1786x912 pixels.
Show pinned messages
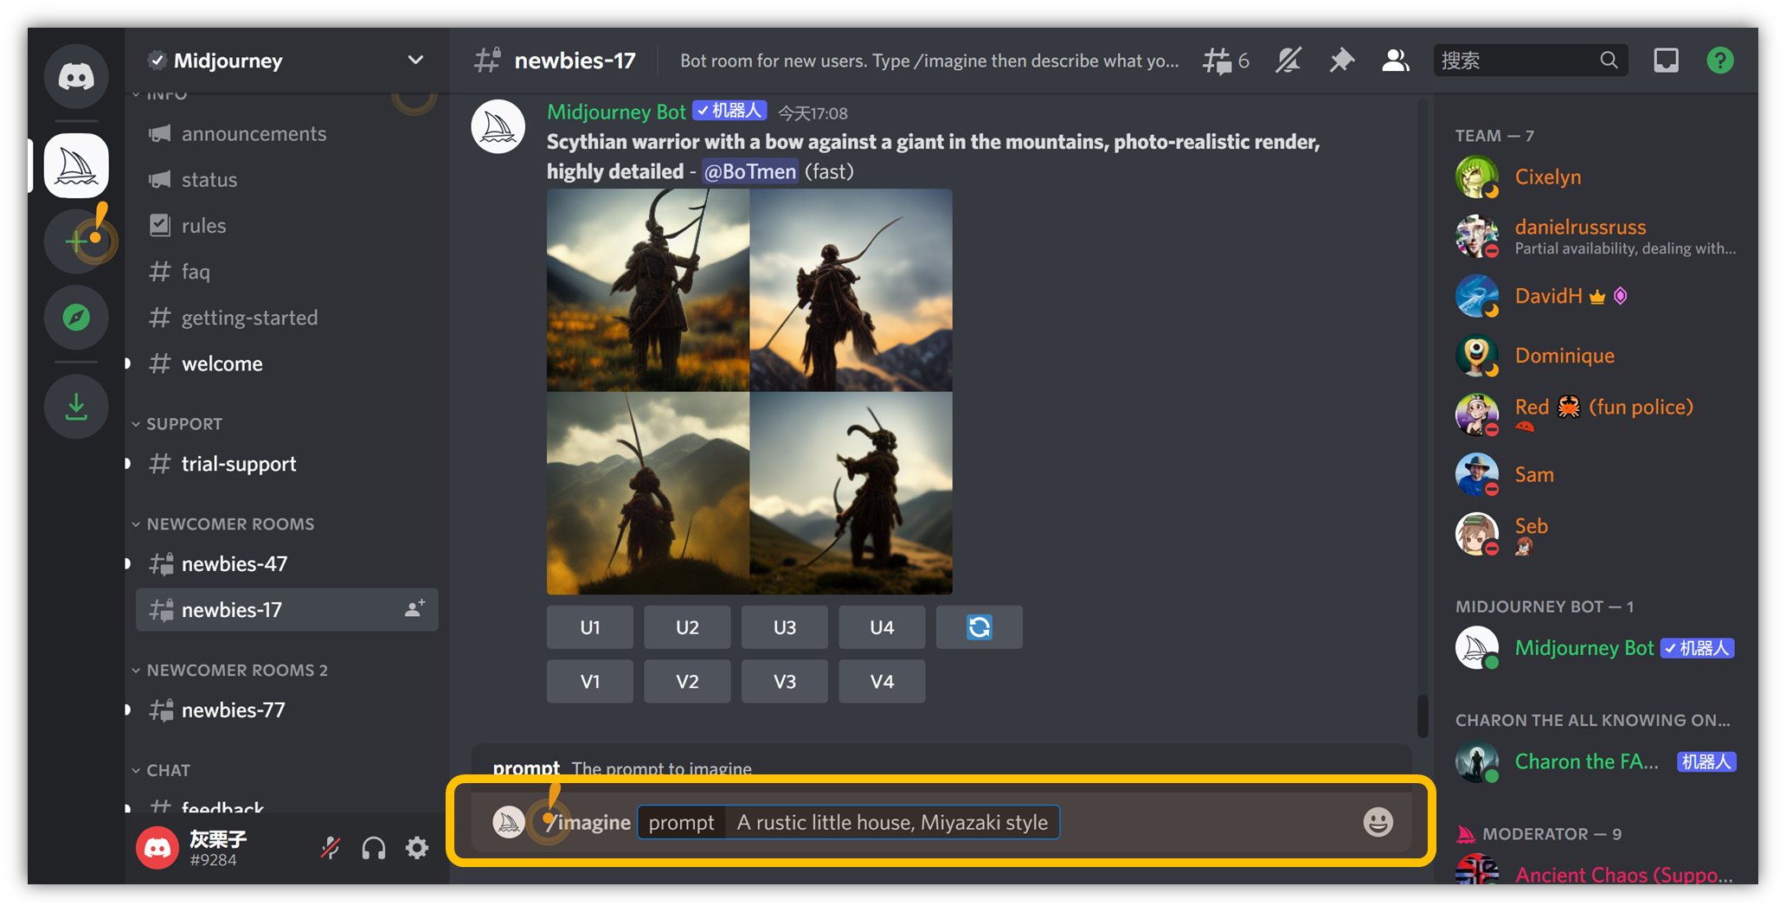pyautogui.click(x=1341, y=61)
